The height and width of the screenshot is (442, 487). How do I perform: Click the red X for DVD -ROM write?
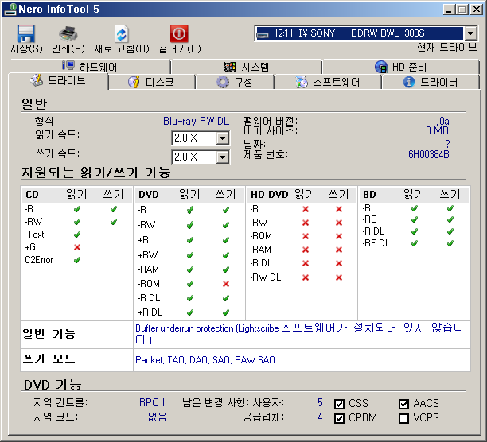pos(226,284)
